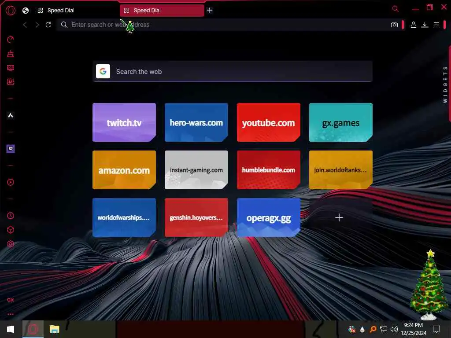Reload the current page

48,25
